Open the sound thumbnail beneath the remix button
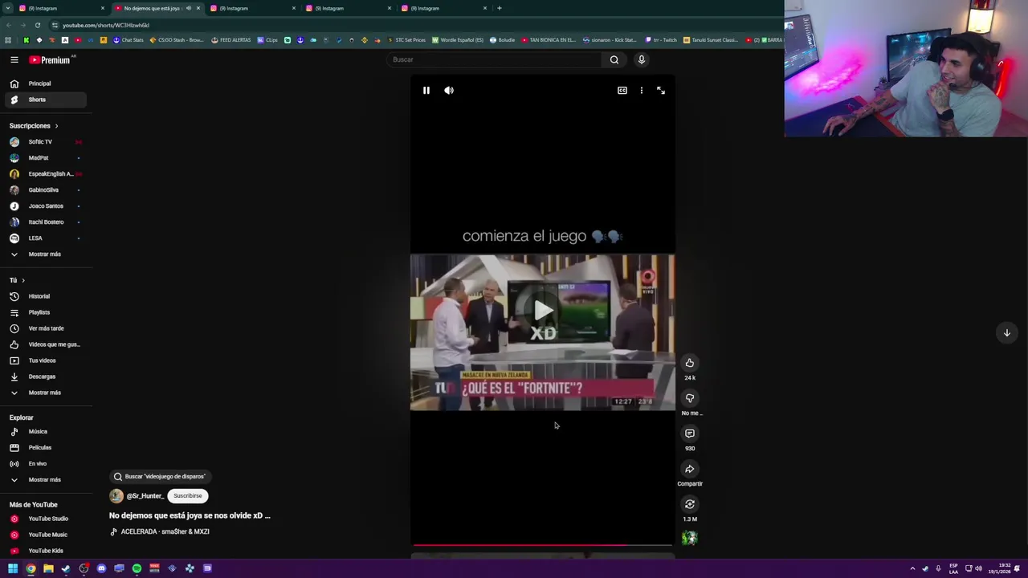 click(x=690, y=539)
